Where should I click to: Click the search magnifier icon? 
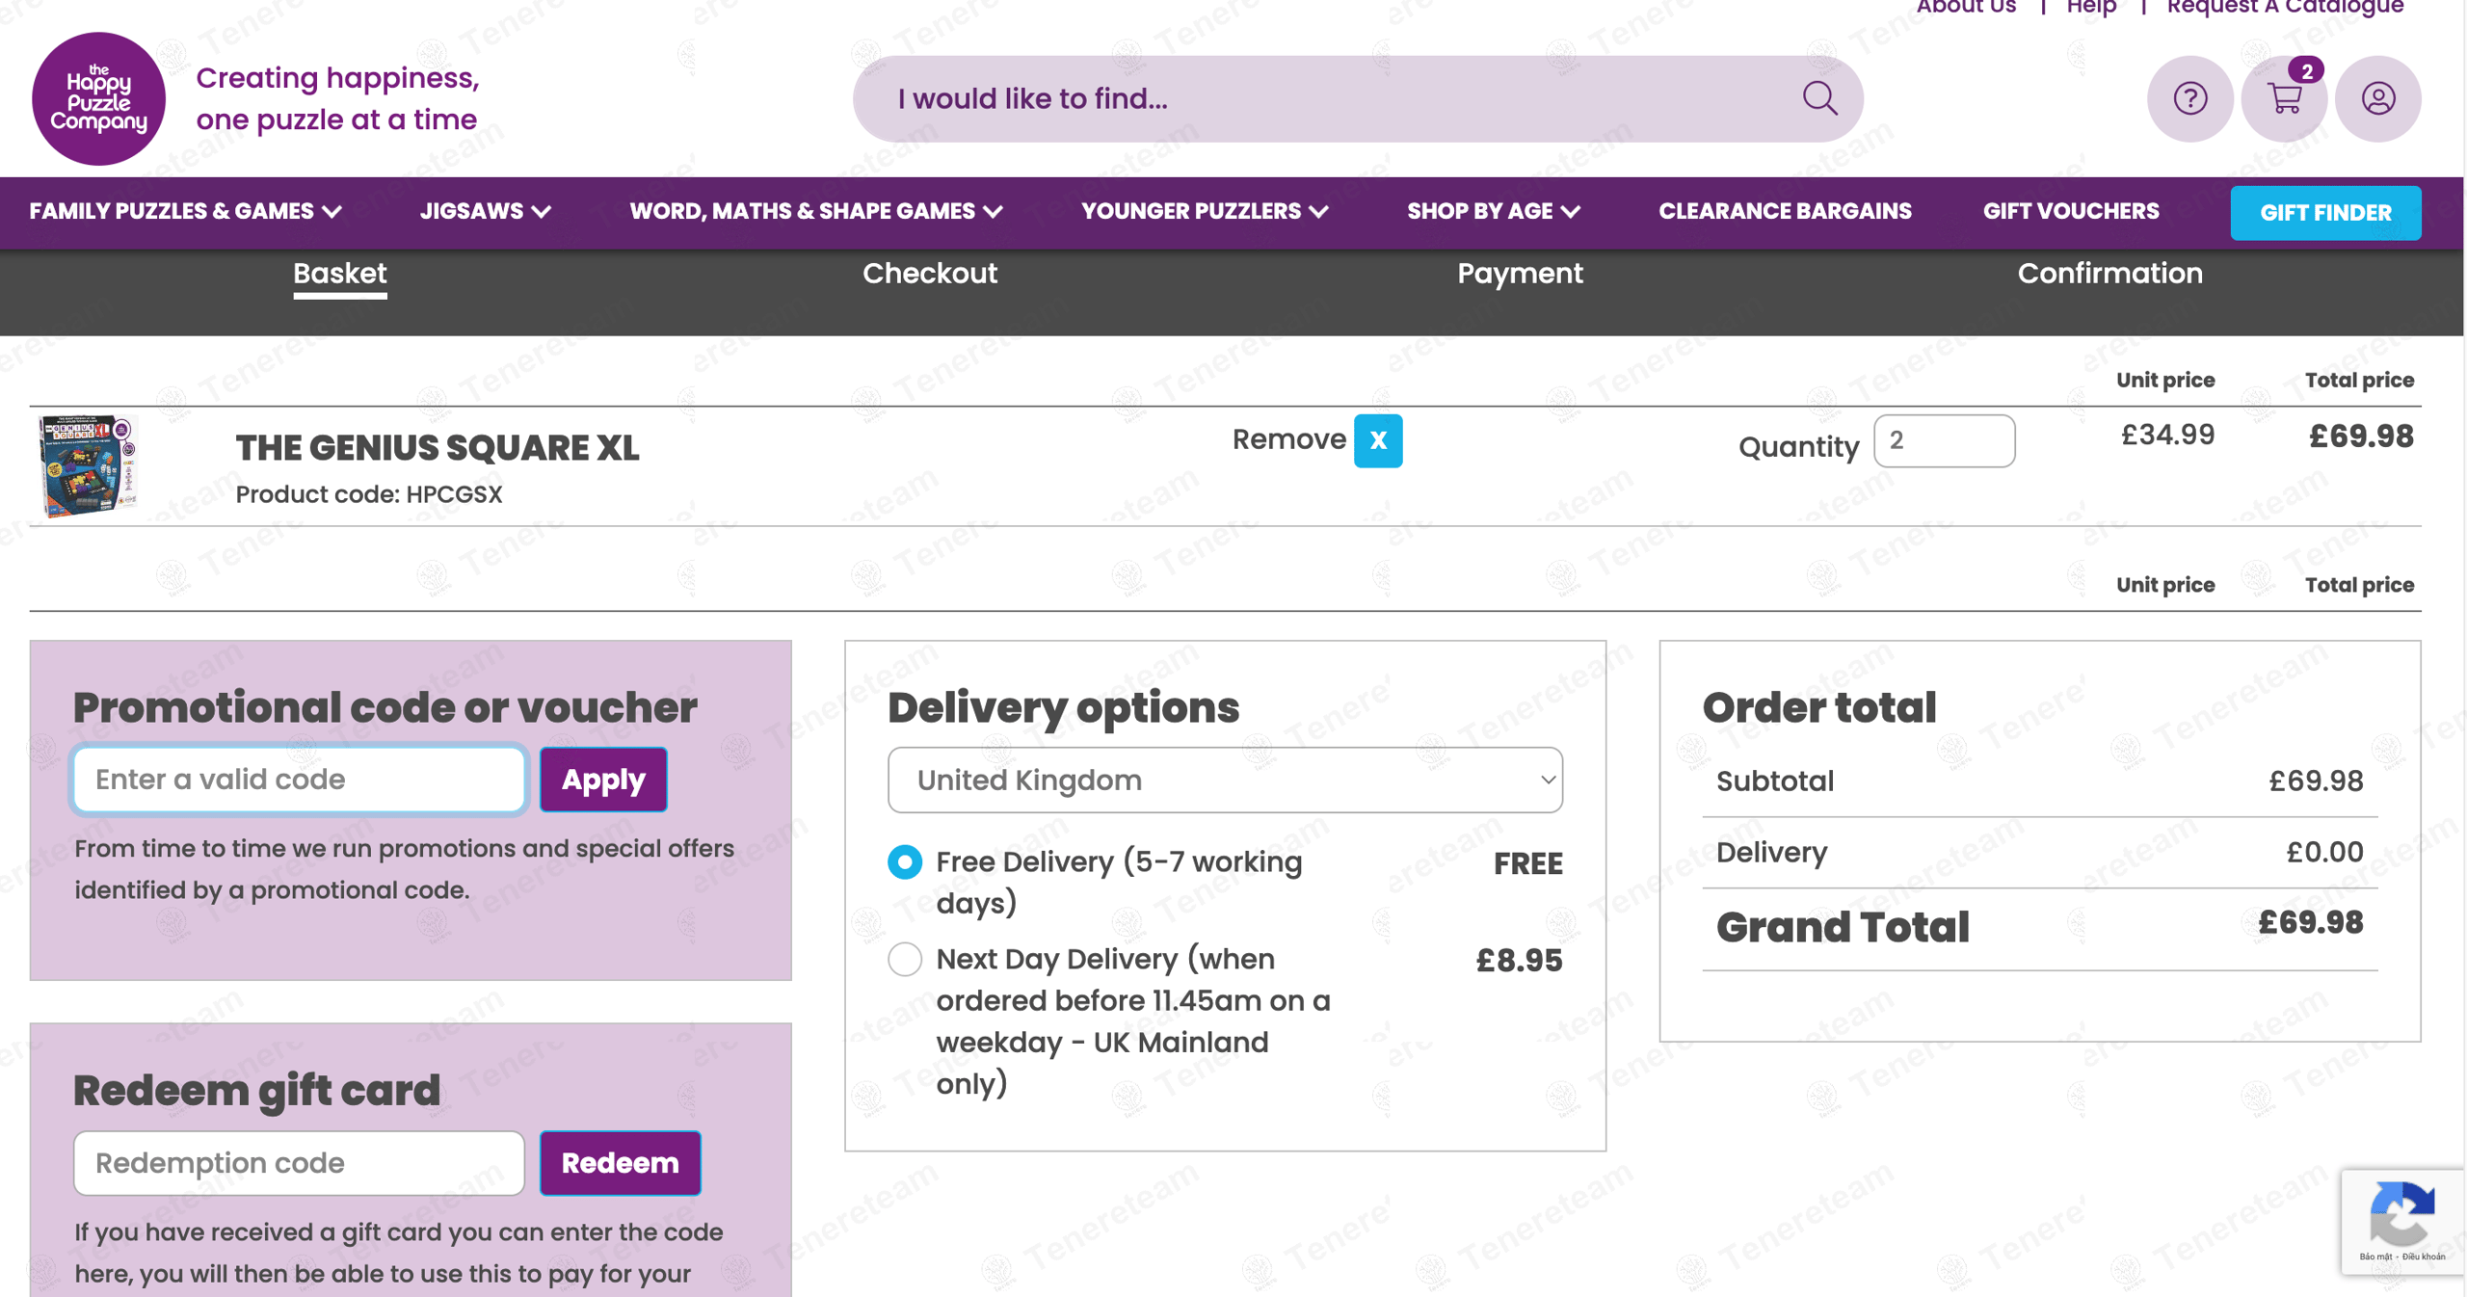click(1819, 98)
